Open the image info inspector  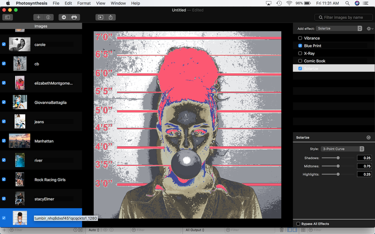click(x=48, y=17)
